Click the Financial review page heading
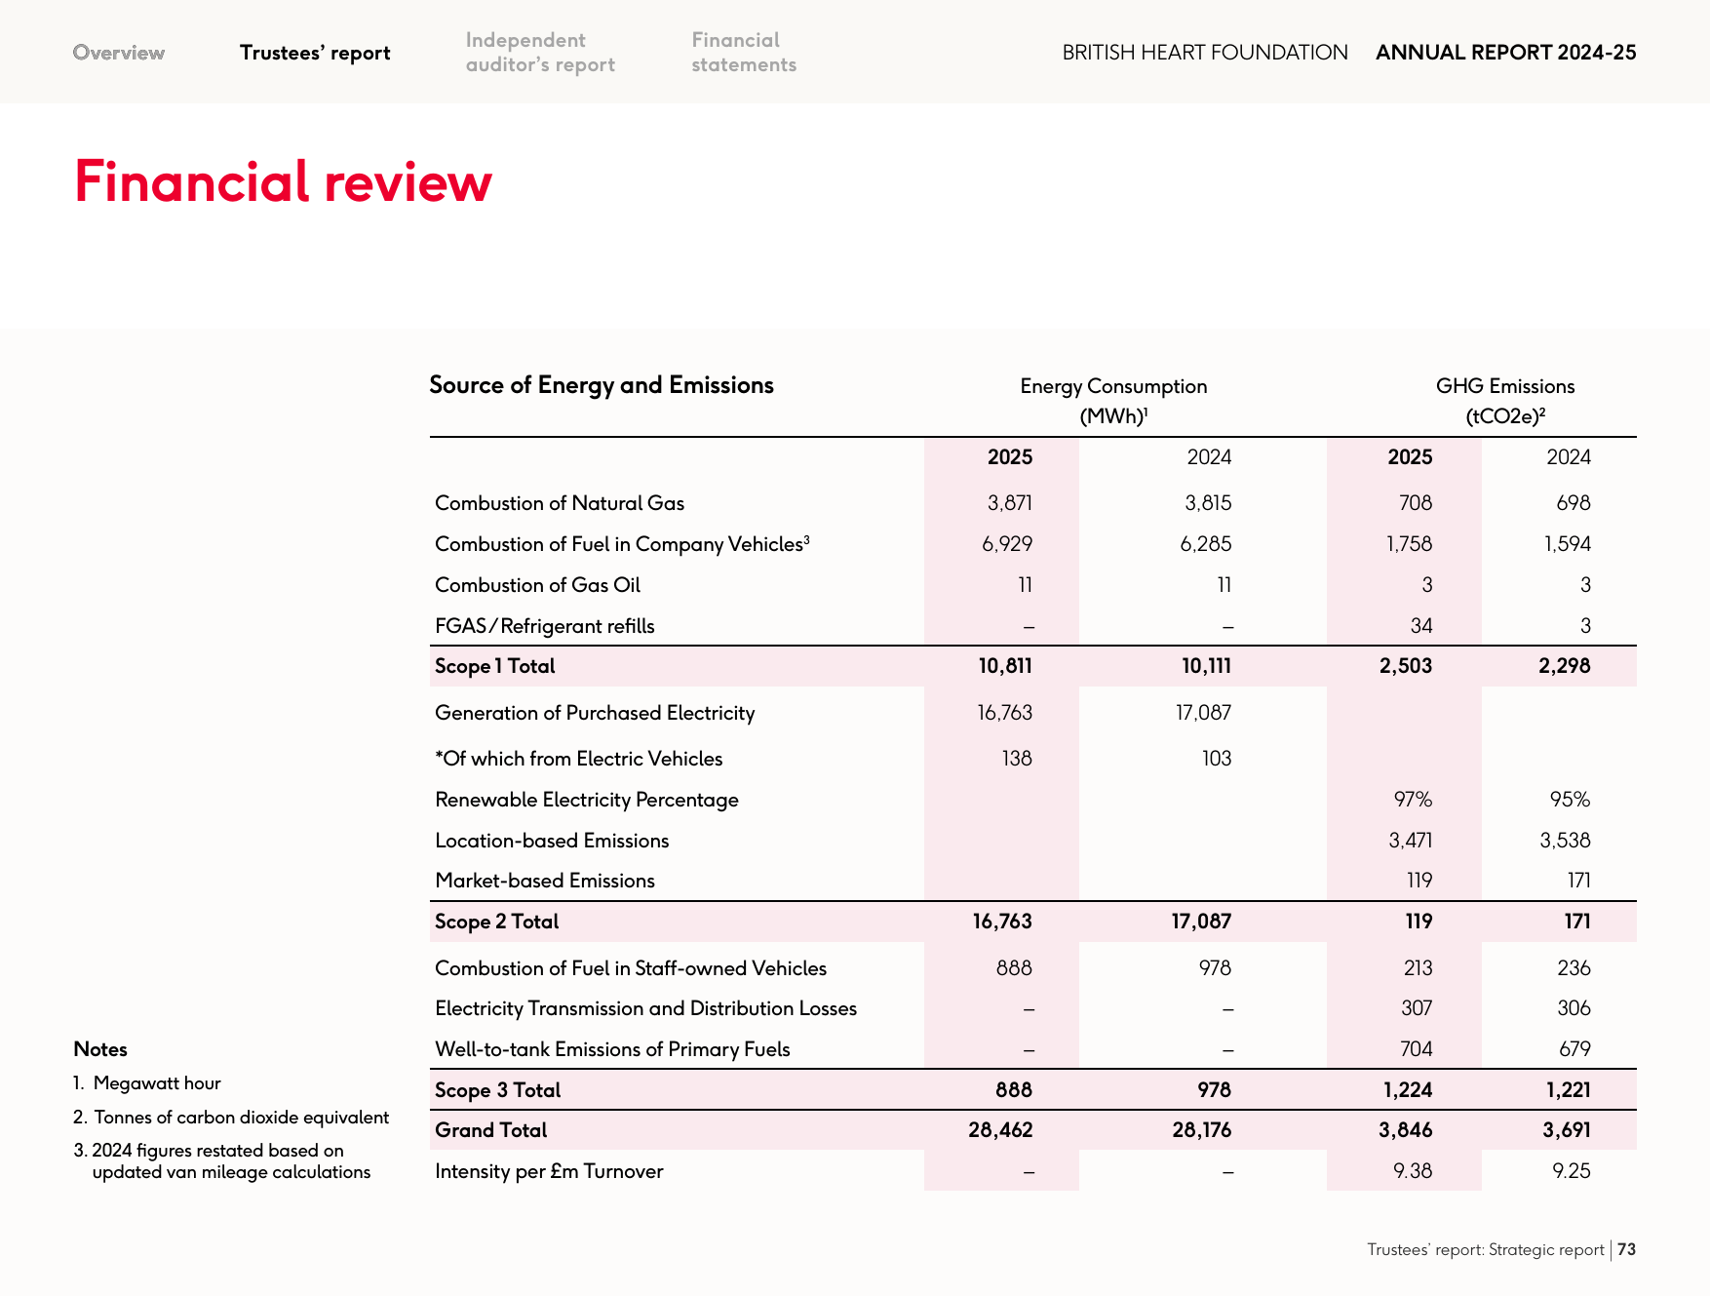The height and width of the screenshot is (1296, 1710). (283, 181)
